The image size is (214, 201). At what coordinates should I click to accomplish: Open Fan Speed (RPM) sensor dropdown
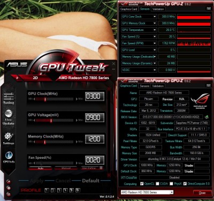(x=155, y=43)
